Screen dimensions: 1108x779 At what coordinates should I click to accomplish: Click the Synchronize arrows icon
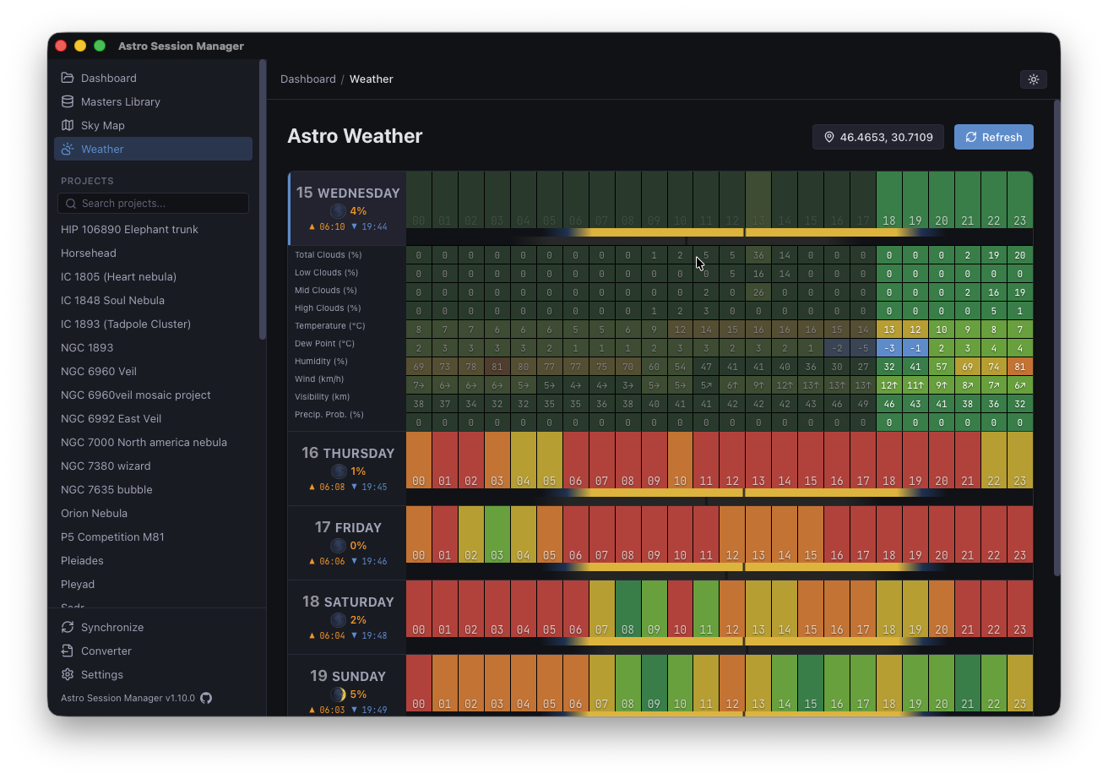click(68, 627)
